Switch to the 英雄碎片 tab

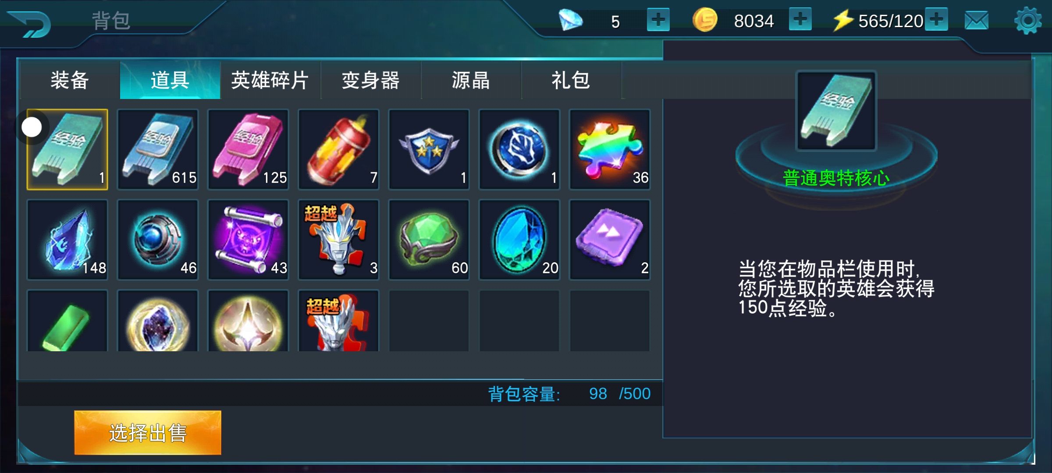[270, 80]
